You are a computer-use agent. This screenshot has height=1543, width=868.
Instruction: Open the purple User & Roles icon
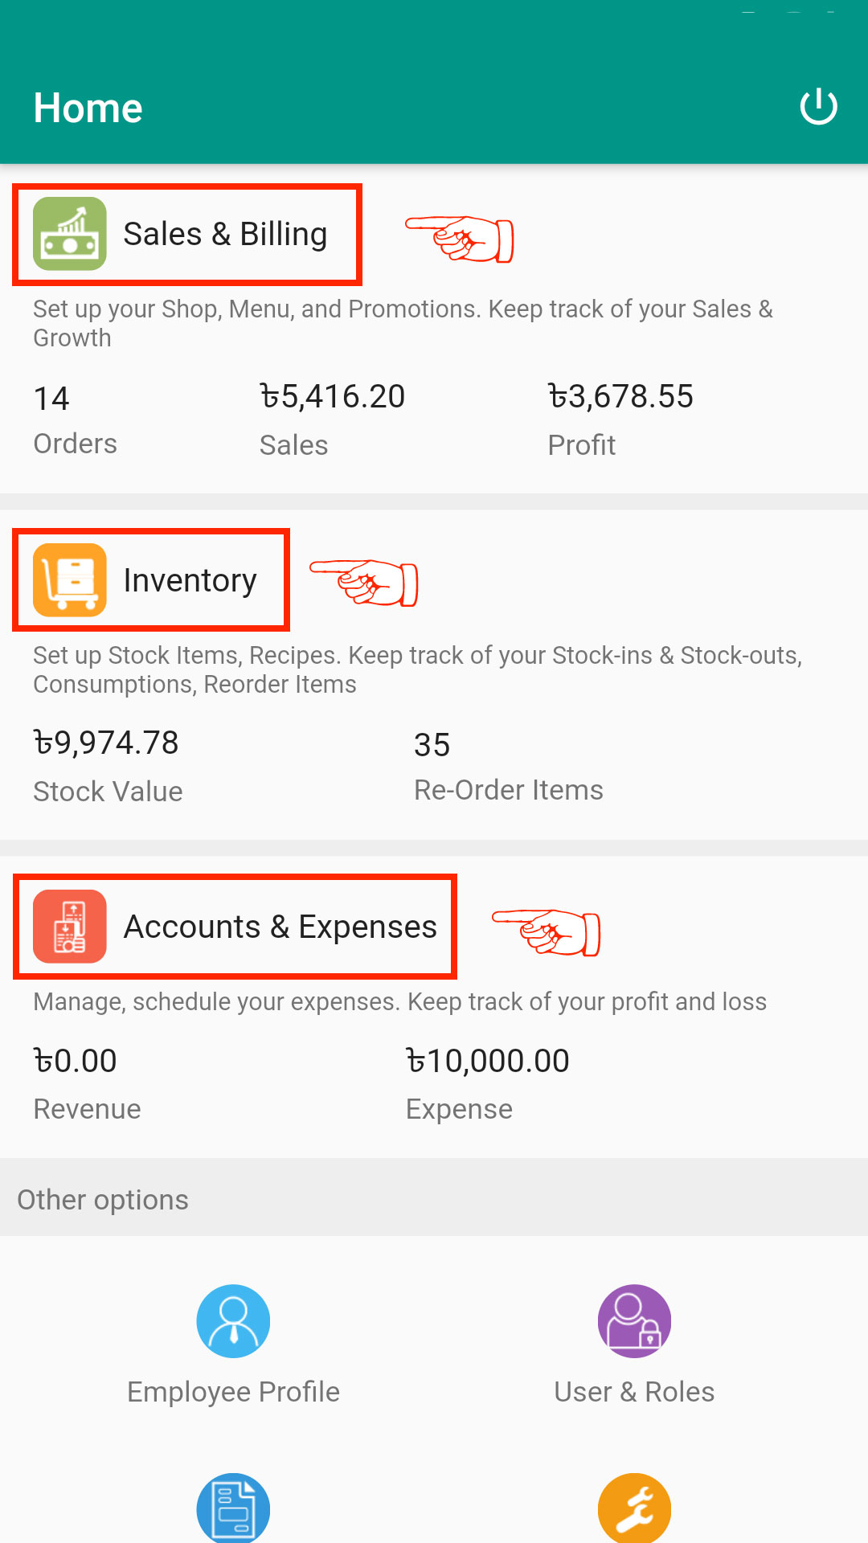[634, 1321]
